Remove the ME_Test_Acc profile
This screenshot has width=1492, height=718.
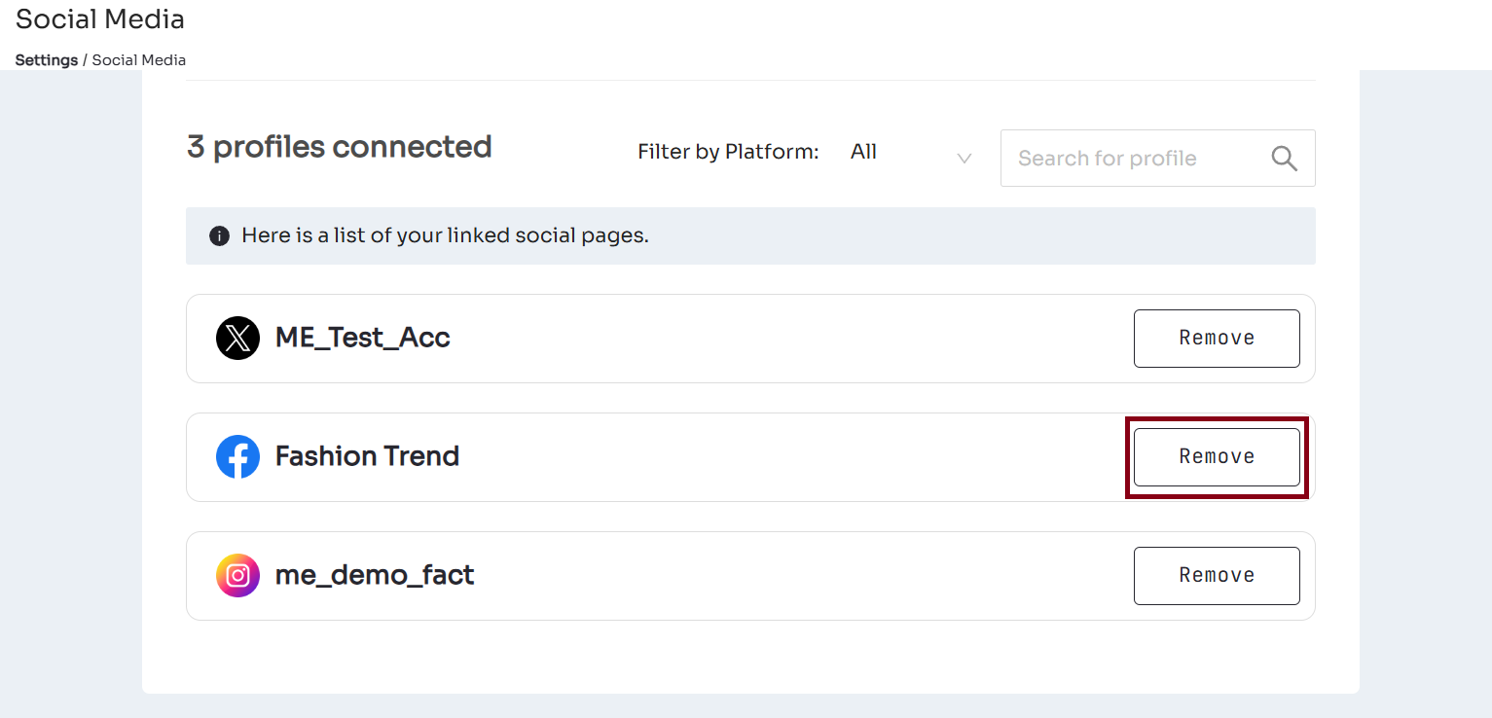click(x=1216, y=339)
